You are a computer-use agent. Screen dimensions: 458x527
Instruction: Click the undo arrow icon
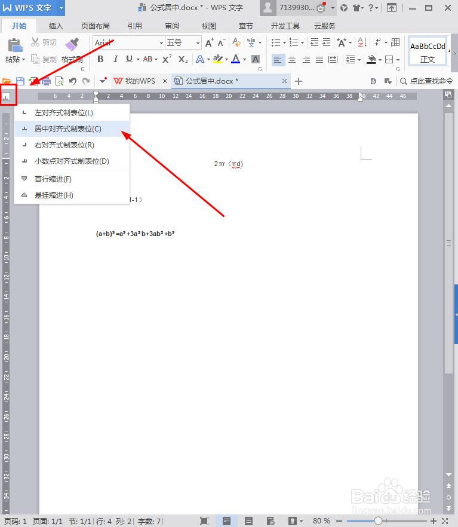[x=72, y=81]
